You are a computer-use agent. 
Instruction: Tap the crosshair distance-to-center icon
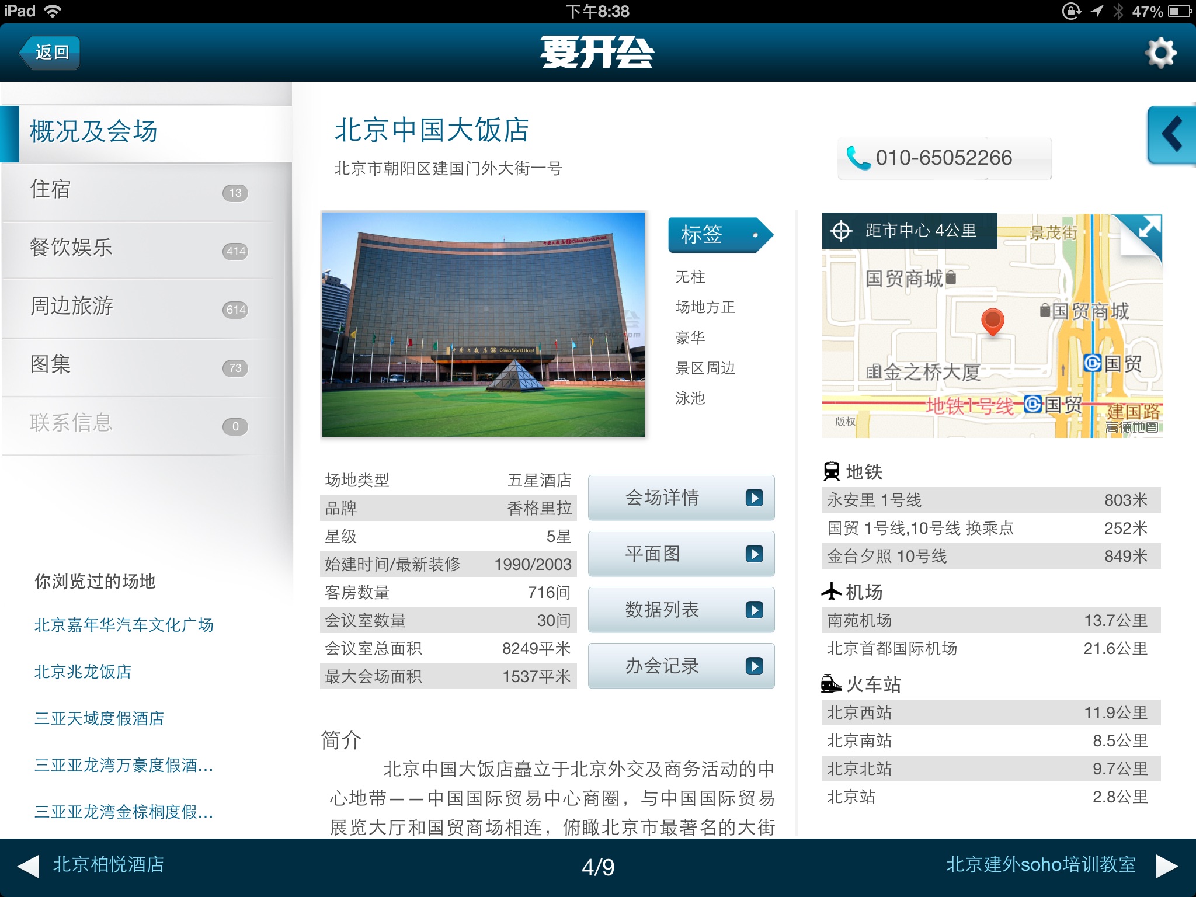[840, 231]
